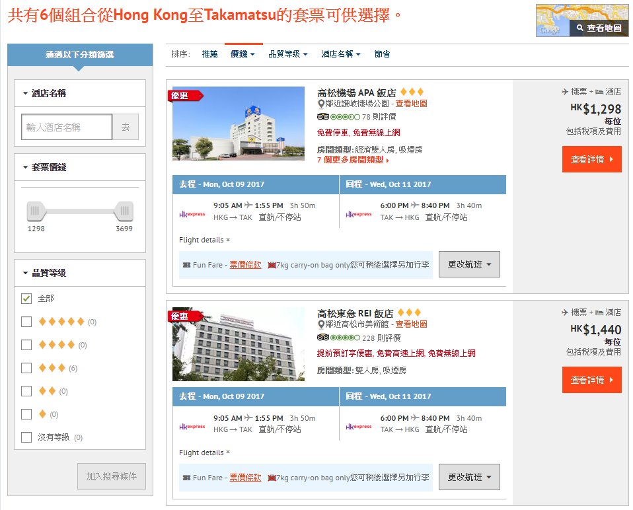
Task: Sort results by 酒店名稱
Action: pyautogui.click(x=341, y=54)
